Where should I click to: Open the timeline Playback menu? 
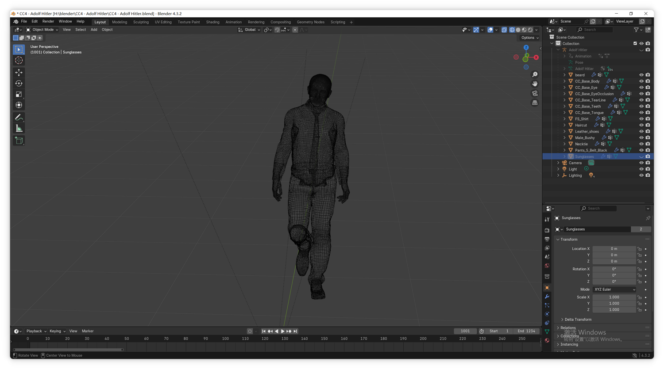[36, 331]
